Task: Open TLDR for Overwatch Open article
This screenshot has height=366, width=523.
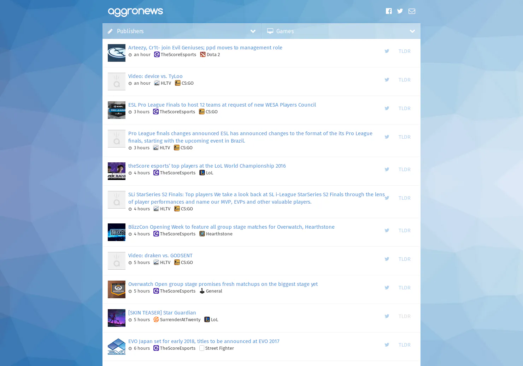Action: click(404, 288)
